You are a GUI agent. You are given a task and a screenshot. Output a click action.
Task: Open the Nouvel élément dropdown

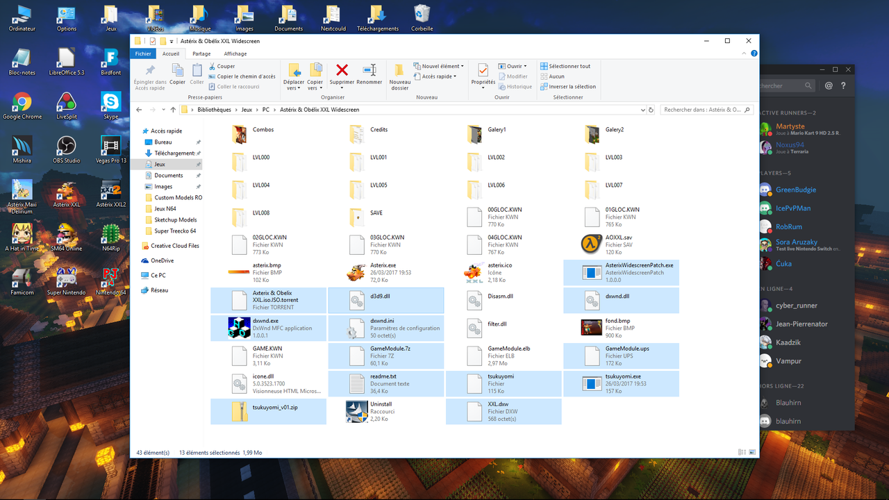pyautogui.click(x=438, y=67)
